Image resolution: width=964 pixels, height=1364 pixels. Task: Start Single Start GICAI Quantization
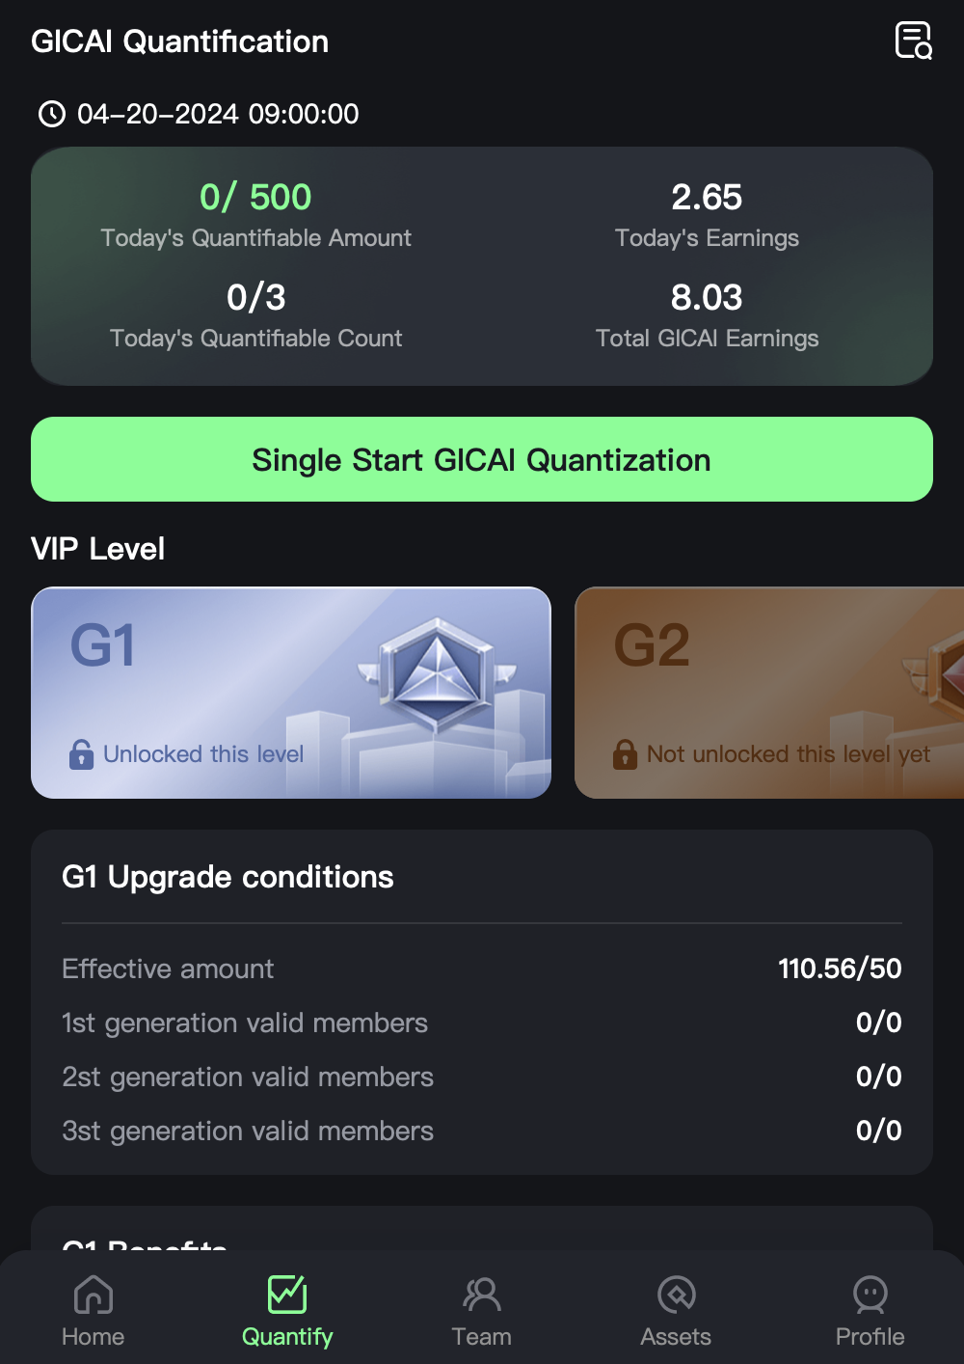[x=482, y=459]
